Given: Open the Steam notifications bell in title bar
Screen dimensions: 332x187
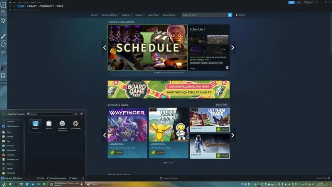Looking at the screenshot, I should [298, 2].
